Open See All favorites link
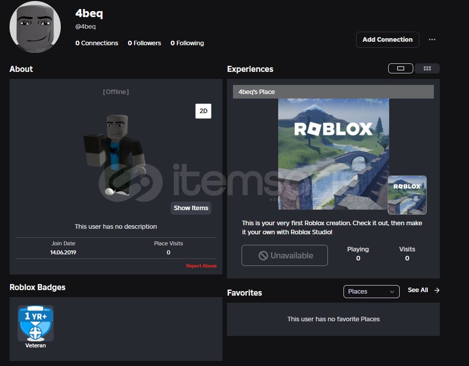Viewport: 469px width, 366px height. pyautogui.click(x=418, y=290)
